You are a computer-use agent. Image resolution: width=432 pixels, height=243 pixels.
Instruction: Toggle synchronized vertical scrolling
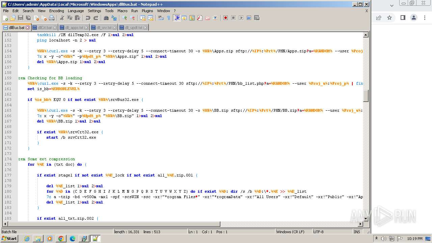coord(143,18)
